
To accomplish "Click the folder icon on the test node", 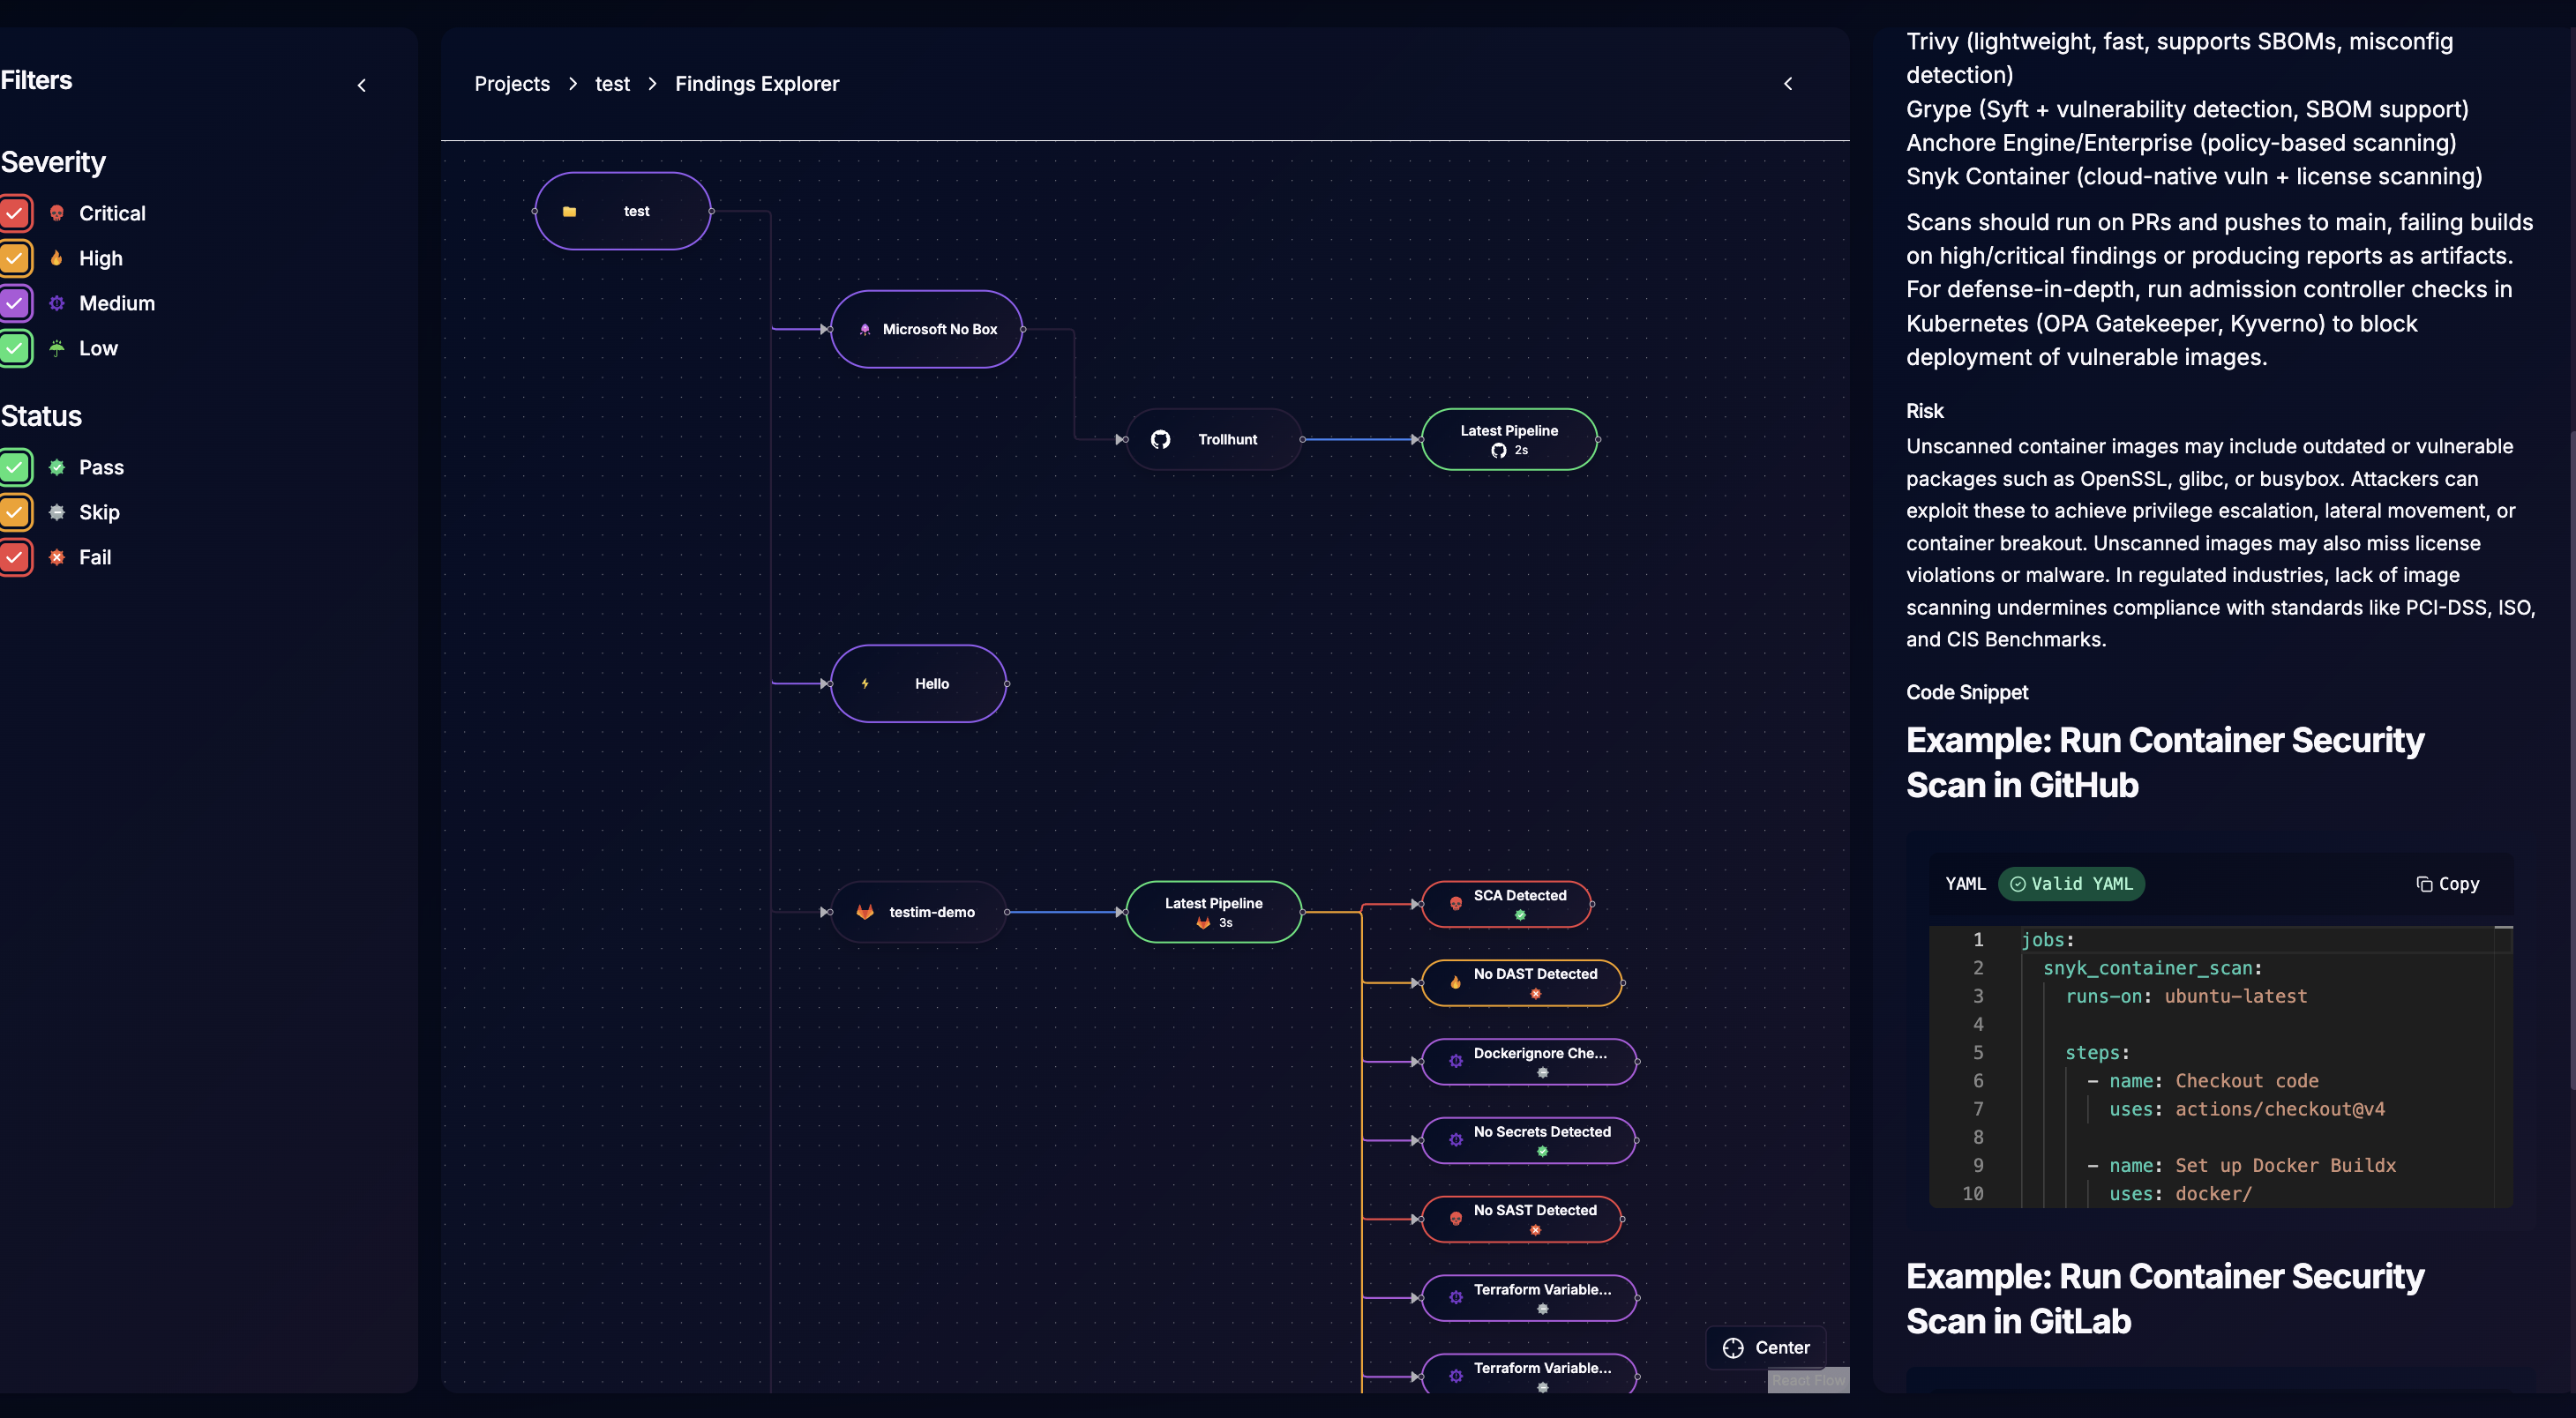I will 570,211.
